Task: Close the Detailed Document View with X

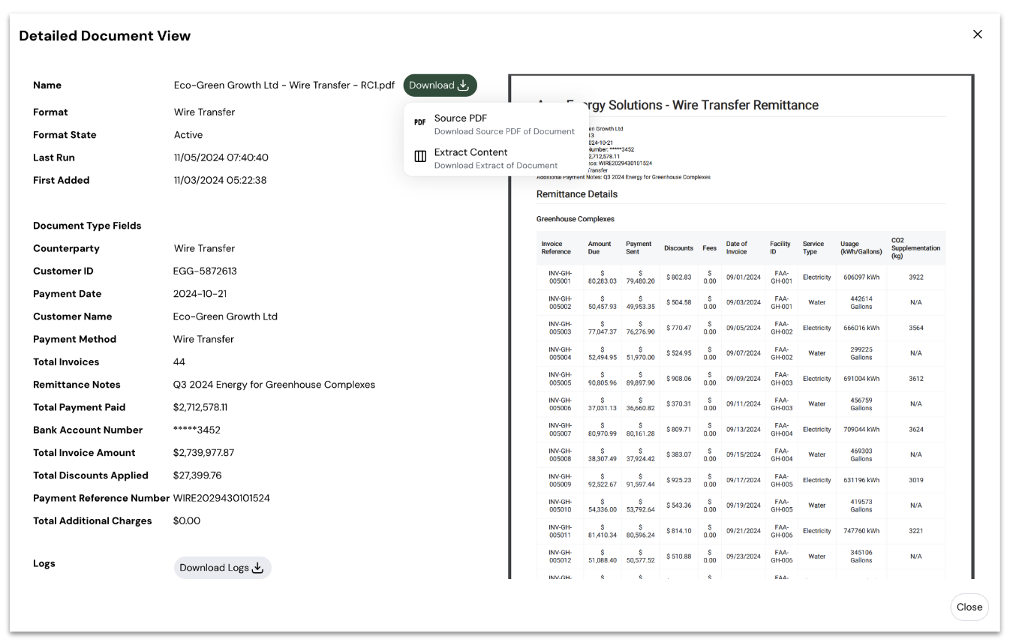Action: [977, 34]
